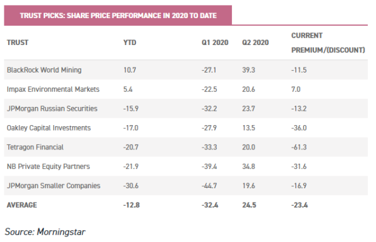The image size is (376, 242).
Task: Select the Q1 2020 column header
Action: point(215,43)
